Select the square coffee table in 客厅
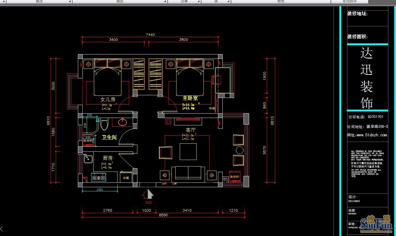This screenshot has width=396, height=236. (188, 152)
